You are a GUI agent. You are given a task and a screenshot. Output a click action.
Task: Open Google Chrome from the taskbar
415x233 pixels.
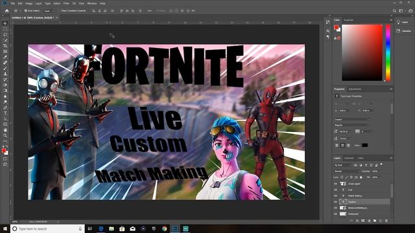click(164, 228)
